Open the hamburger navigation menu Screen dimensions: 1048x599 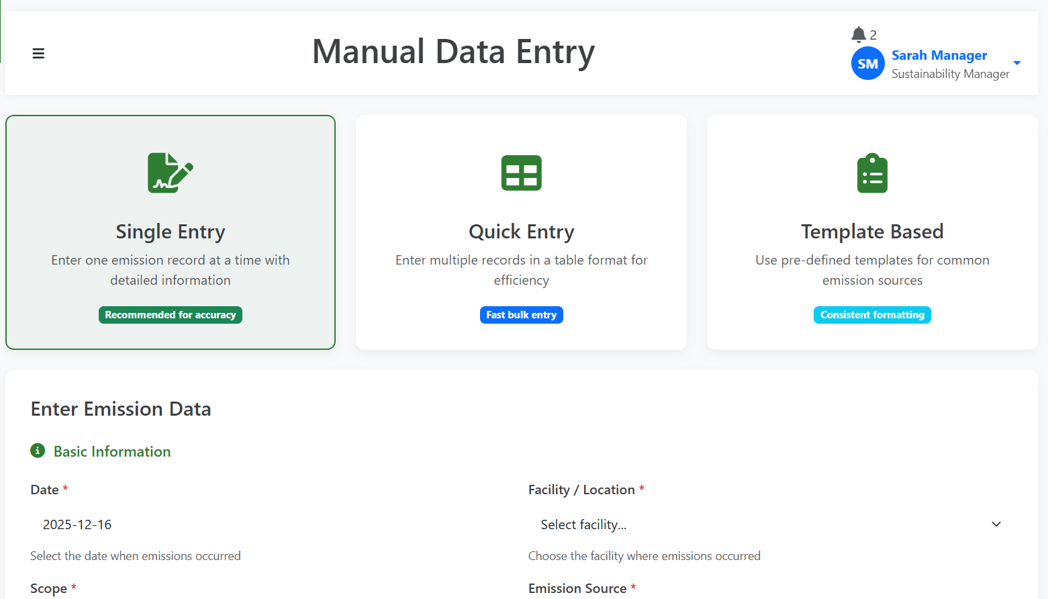tap(38, 53)
